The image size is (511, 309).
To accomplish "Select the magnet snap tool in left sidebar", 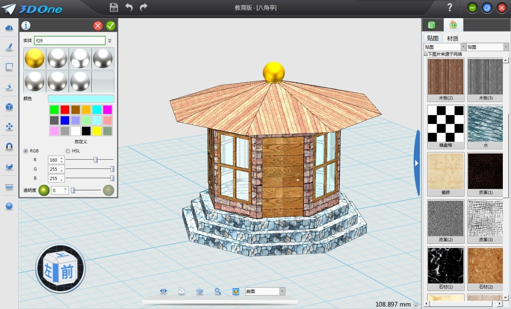I will [9, 146].
